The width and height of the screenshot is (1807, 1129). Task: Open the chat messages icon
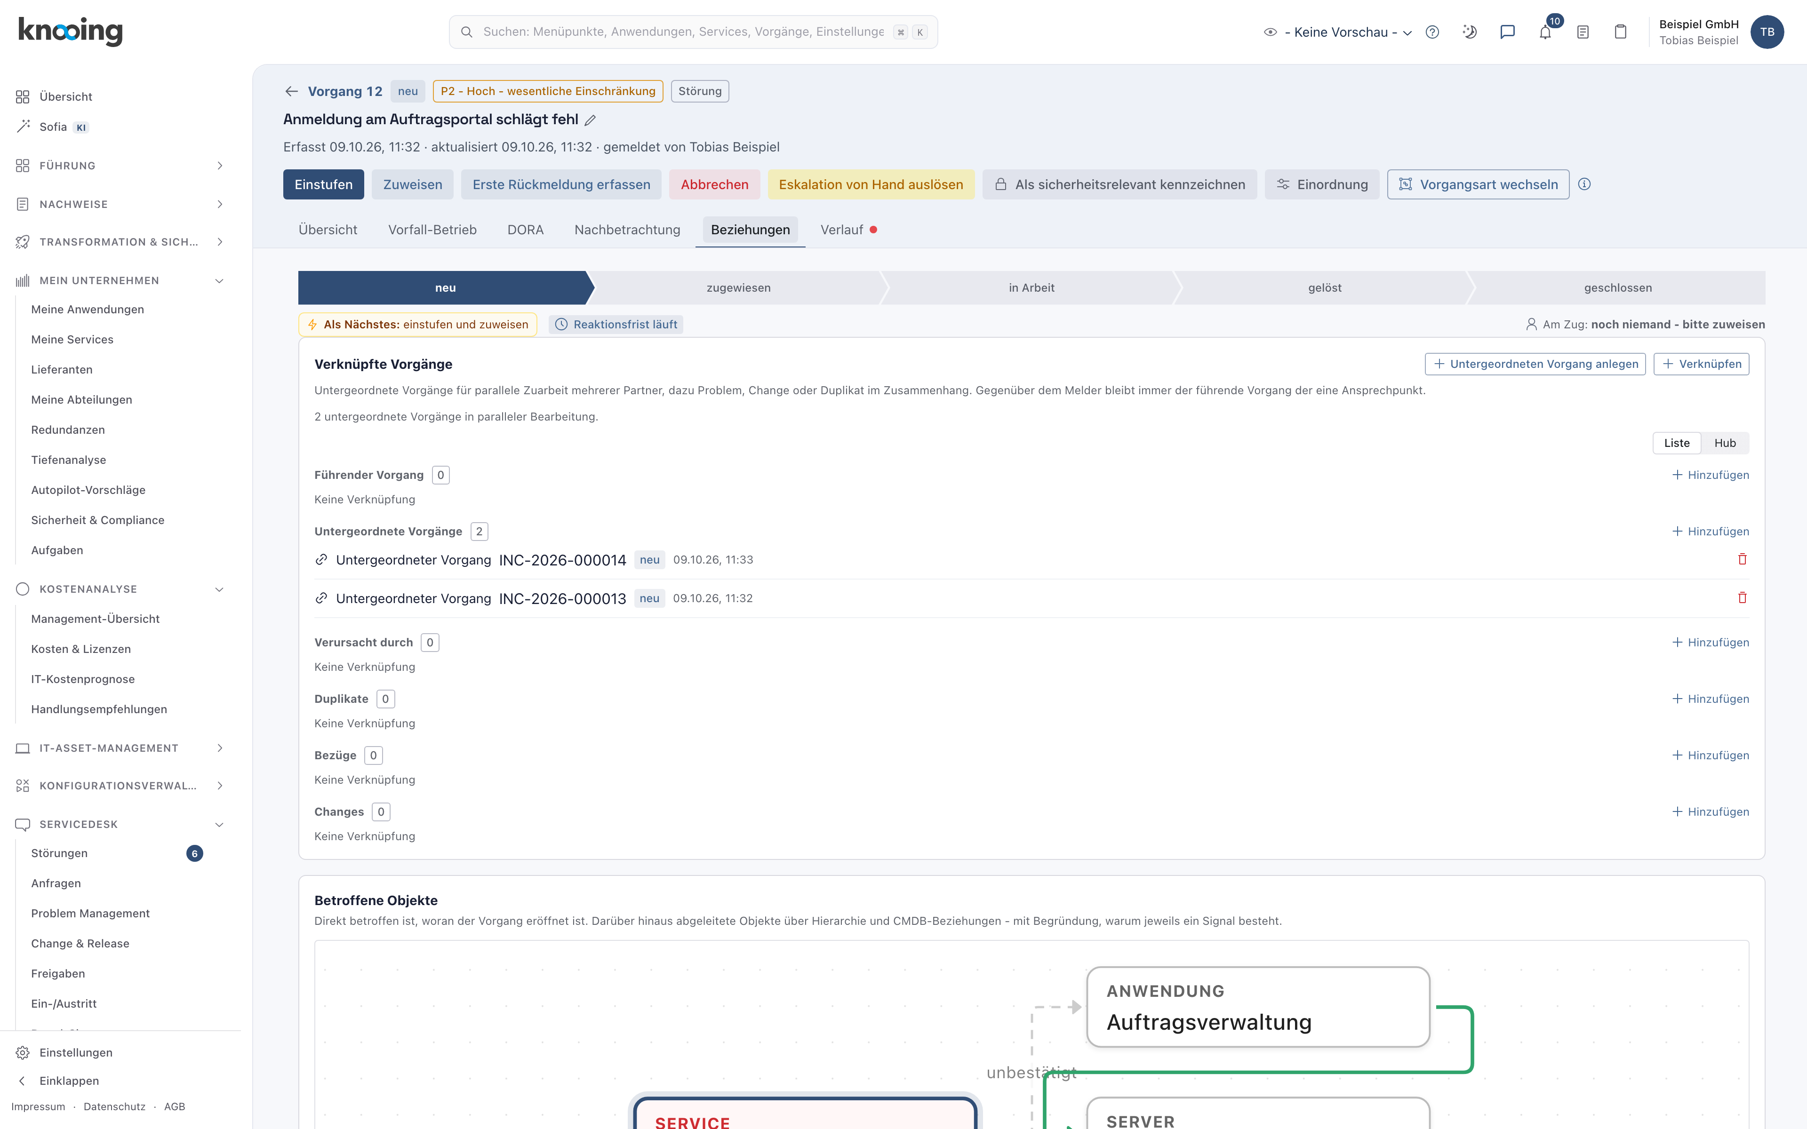[x=1508, y=32]
